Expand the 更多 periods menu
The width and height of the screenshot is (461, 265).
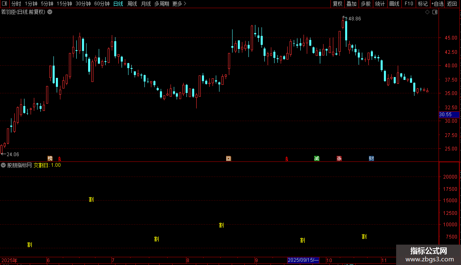(179, 4)
